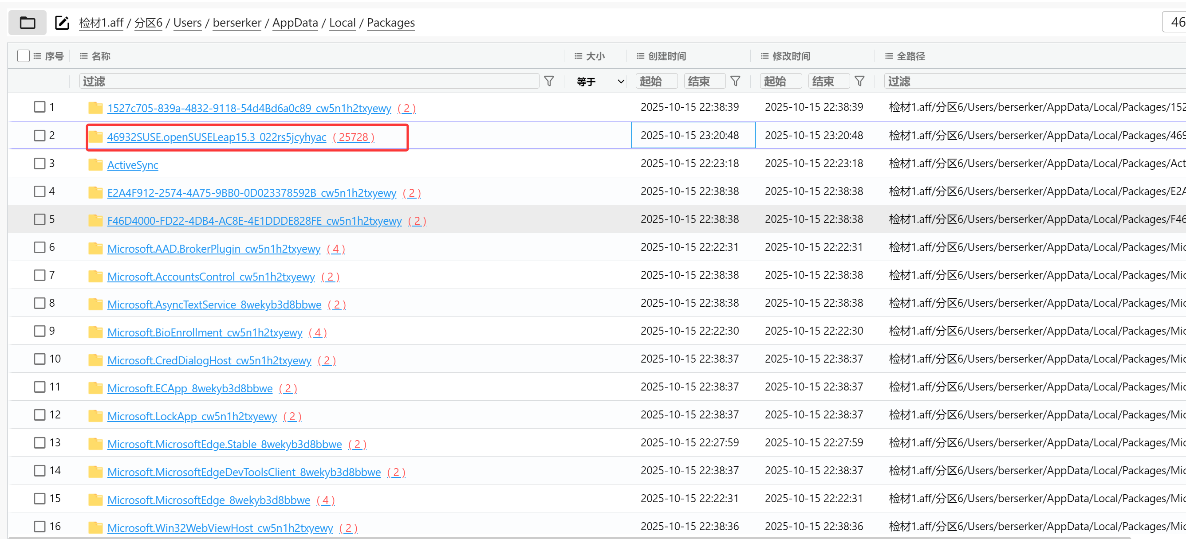Click the folder icon button in path bar
This screenshot has width=1186, height=539.
coord(27,23)
